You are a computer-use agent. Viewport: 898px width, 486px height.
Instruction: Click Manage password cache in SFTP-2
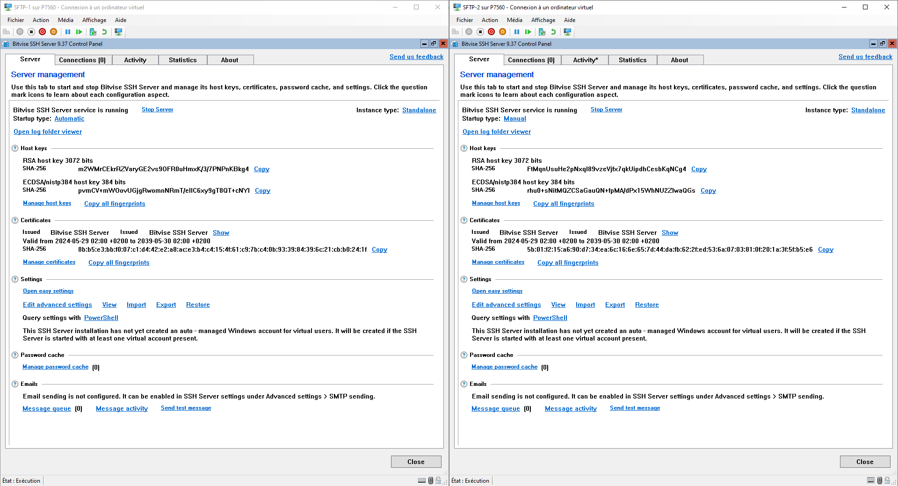tap(504, 367)
